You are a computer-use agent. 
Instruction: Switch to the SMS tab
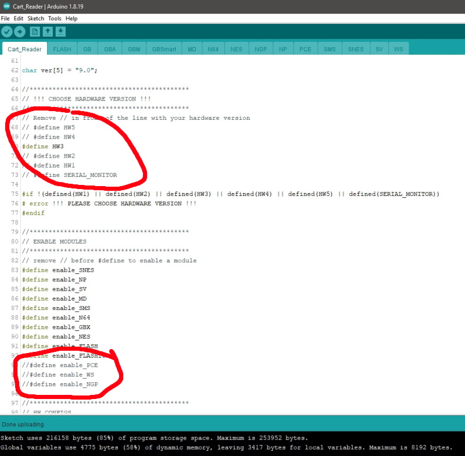click(330, 49)
